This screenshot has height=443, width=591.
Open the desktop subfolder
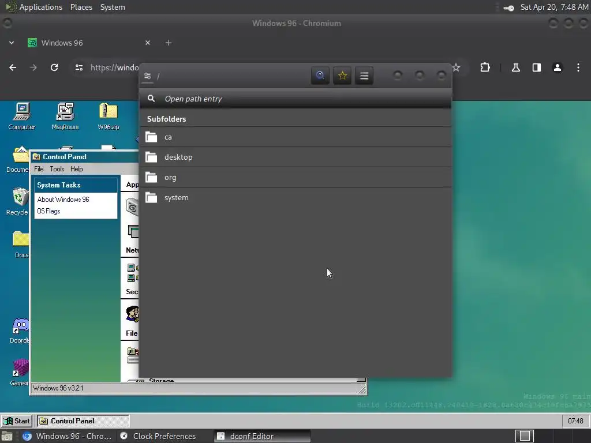[x=295, y=157]
